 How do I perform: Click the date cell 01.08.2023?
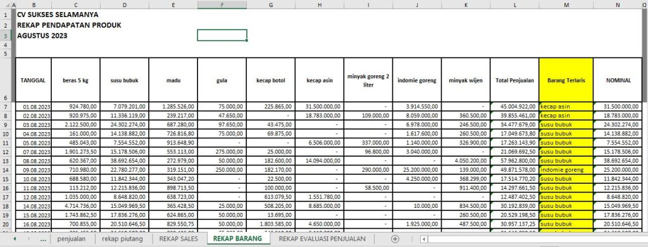[34, 107]
